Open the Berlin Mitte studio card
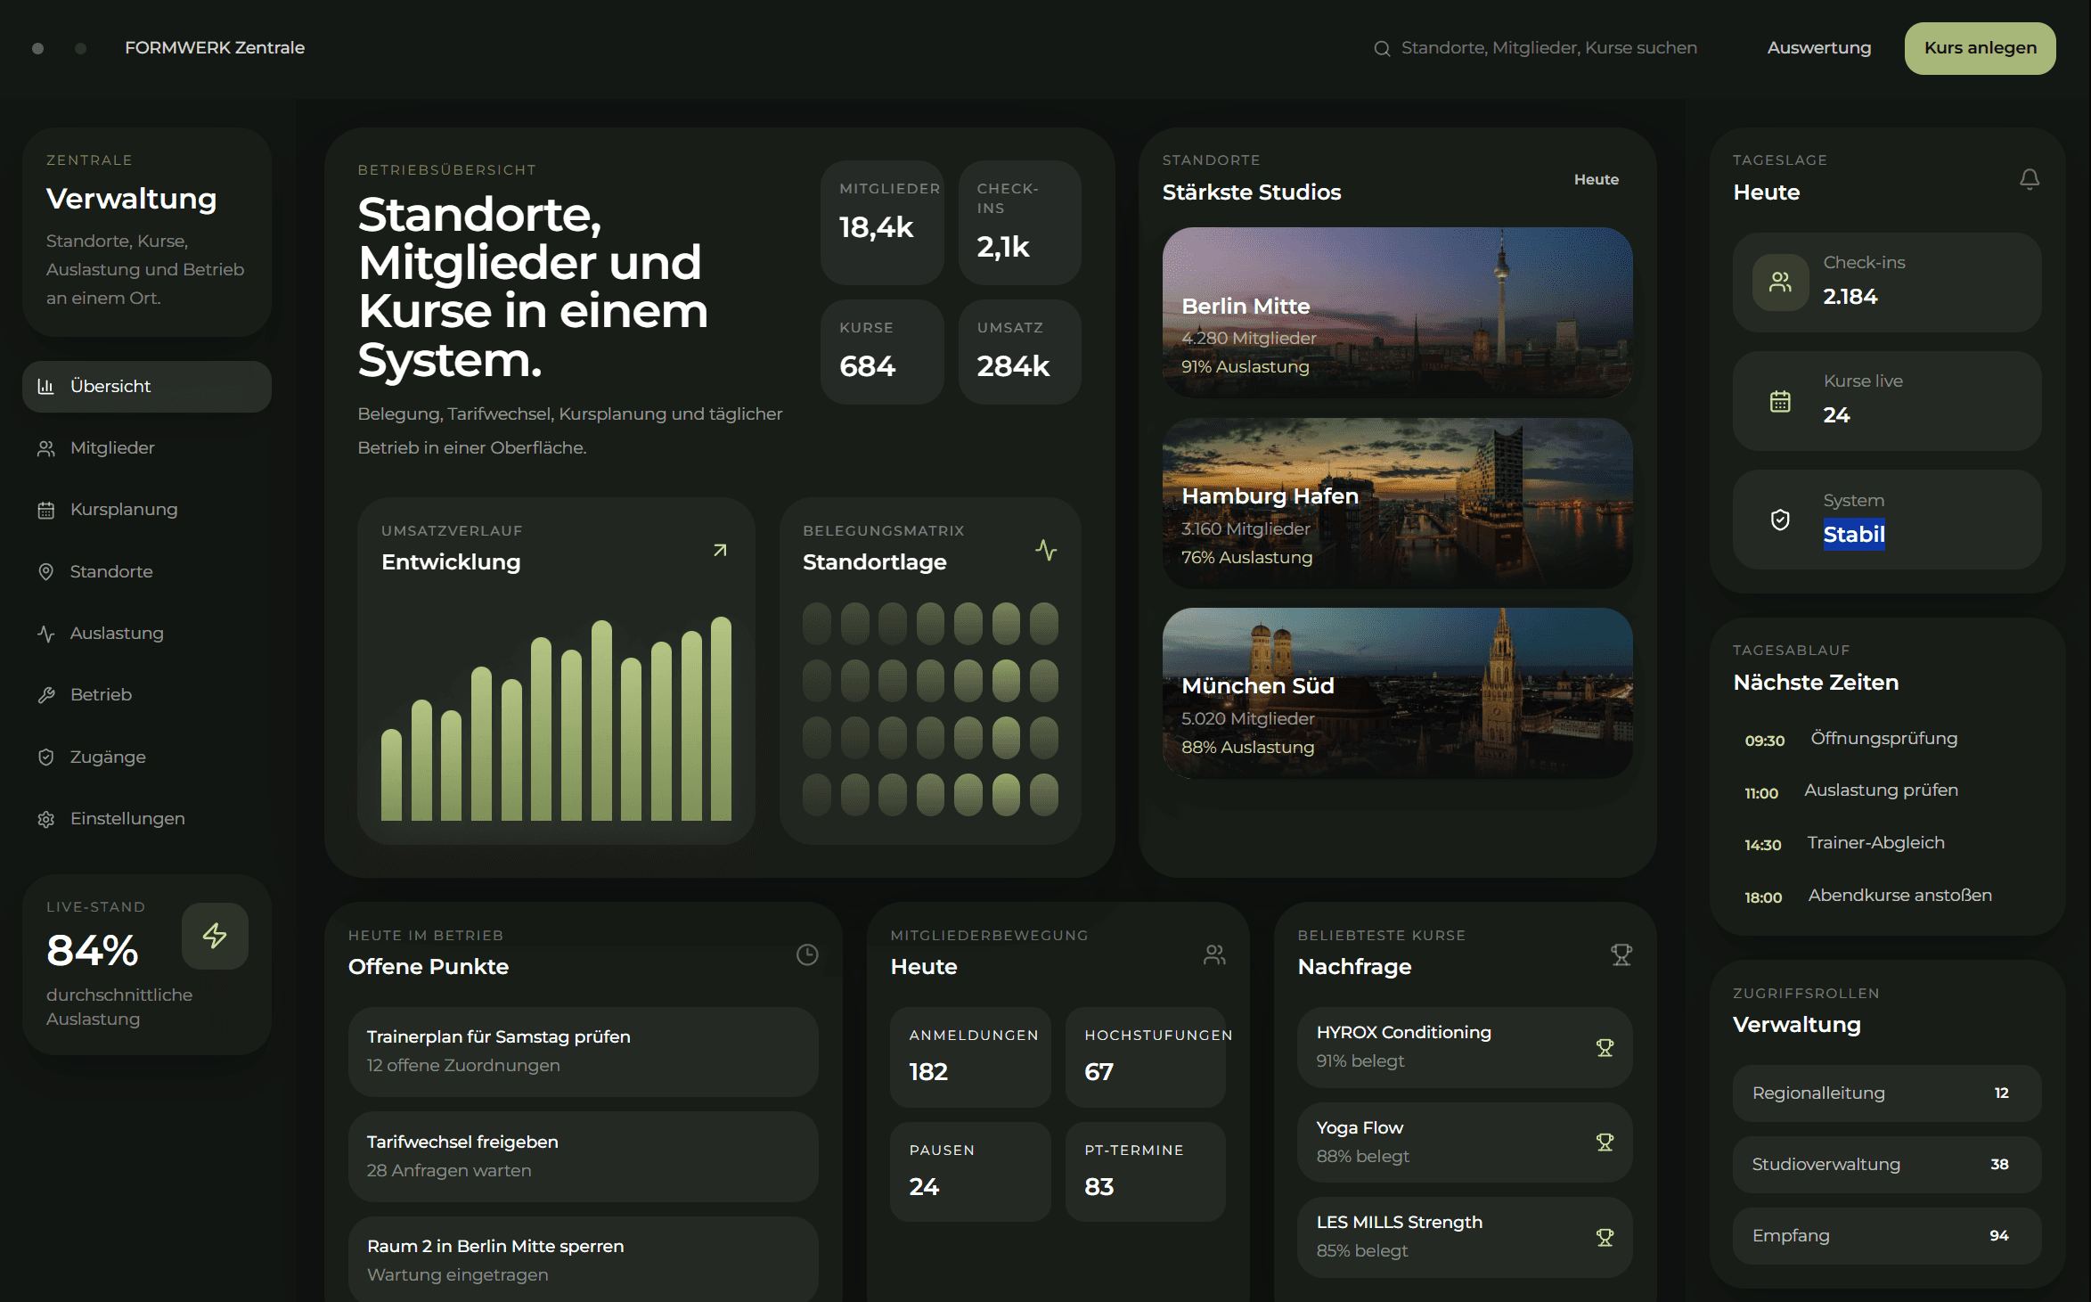Viewport: 2091px width, 1302px height. click(x=1397, y=312)
